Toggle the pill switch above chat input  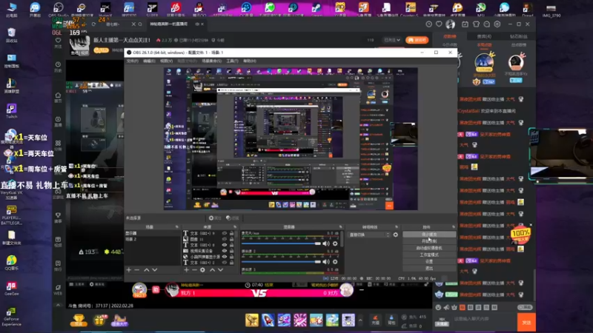click(525, 307)
